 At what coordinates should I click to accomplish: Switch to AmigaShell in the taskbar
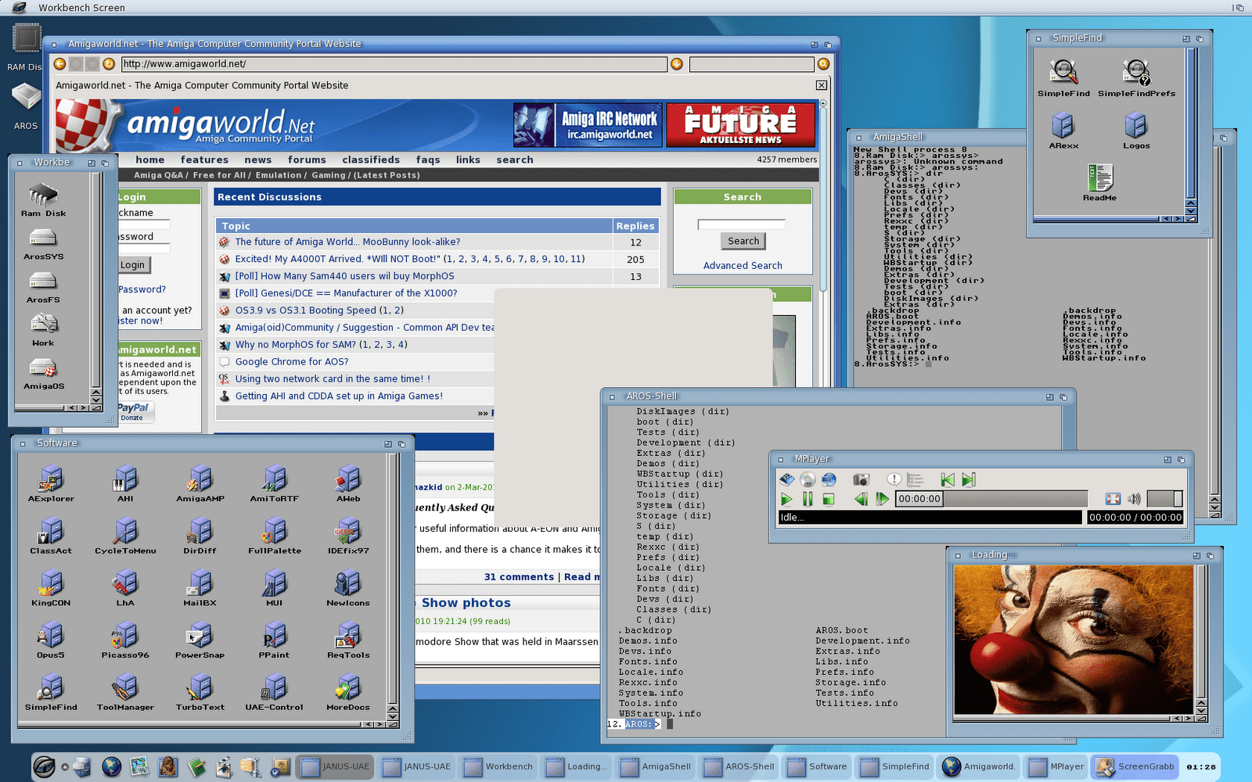tap(657, 767)
